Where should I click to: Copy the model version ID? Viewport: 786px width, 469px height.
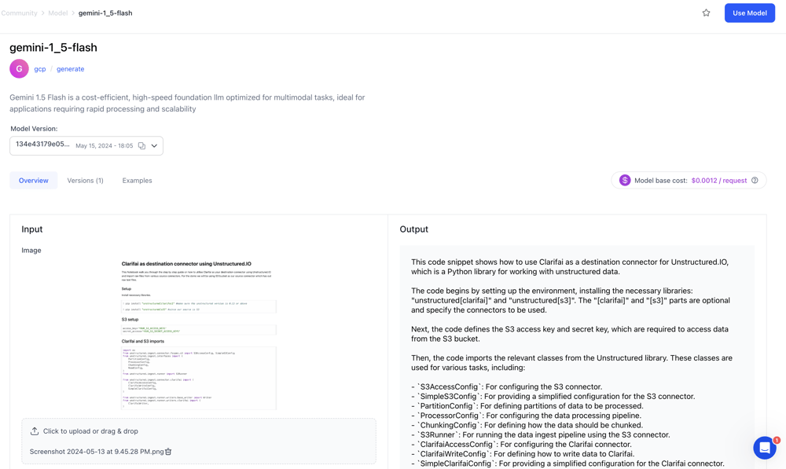coord(141,146)
